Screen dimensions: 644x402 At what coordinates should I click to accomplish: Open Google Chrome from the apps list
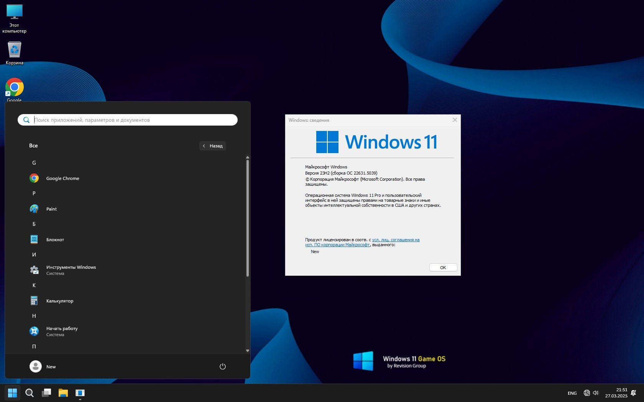(x=62, y=178)
